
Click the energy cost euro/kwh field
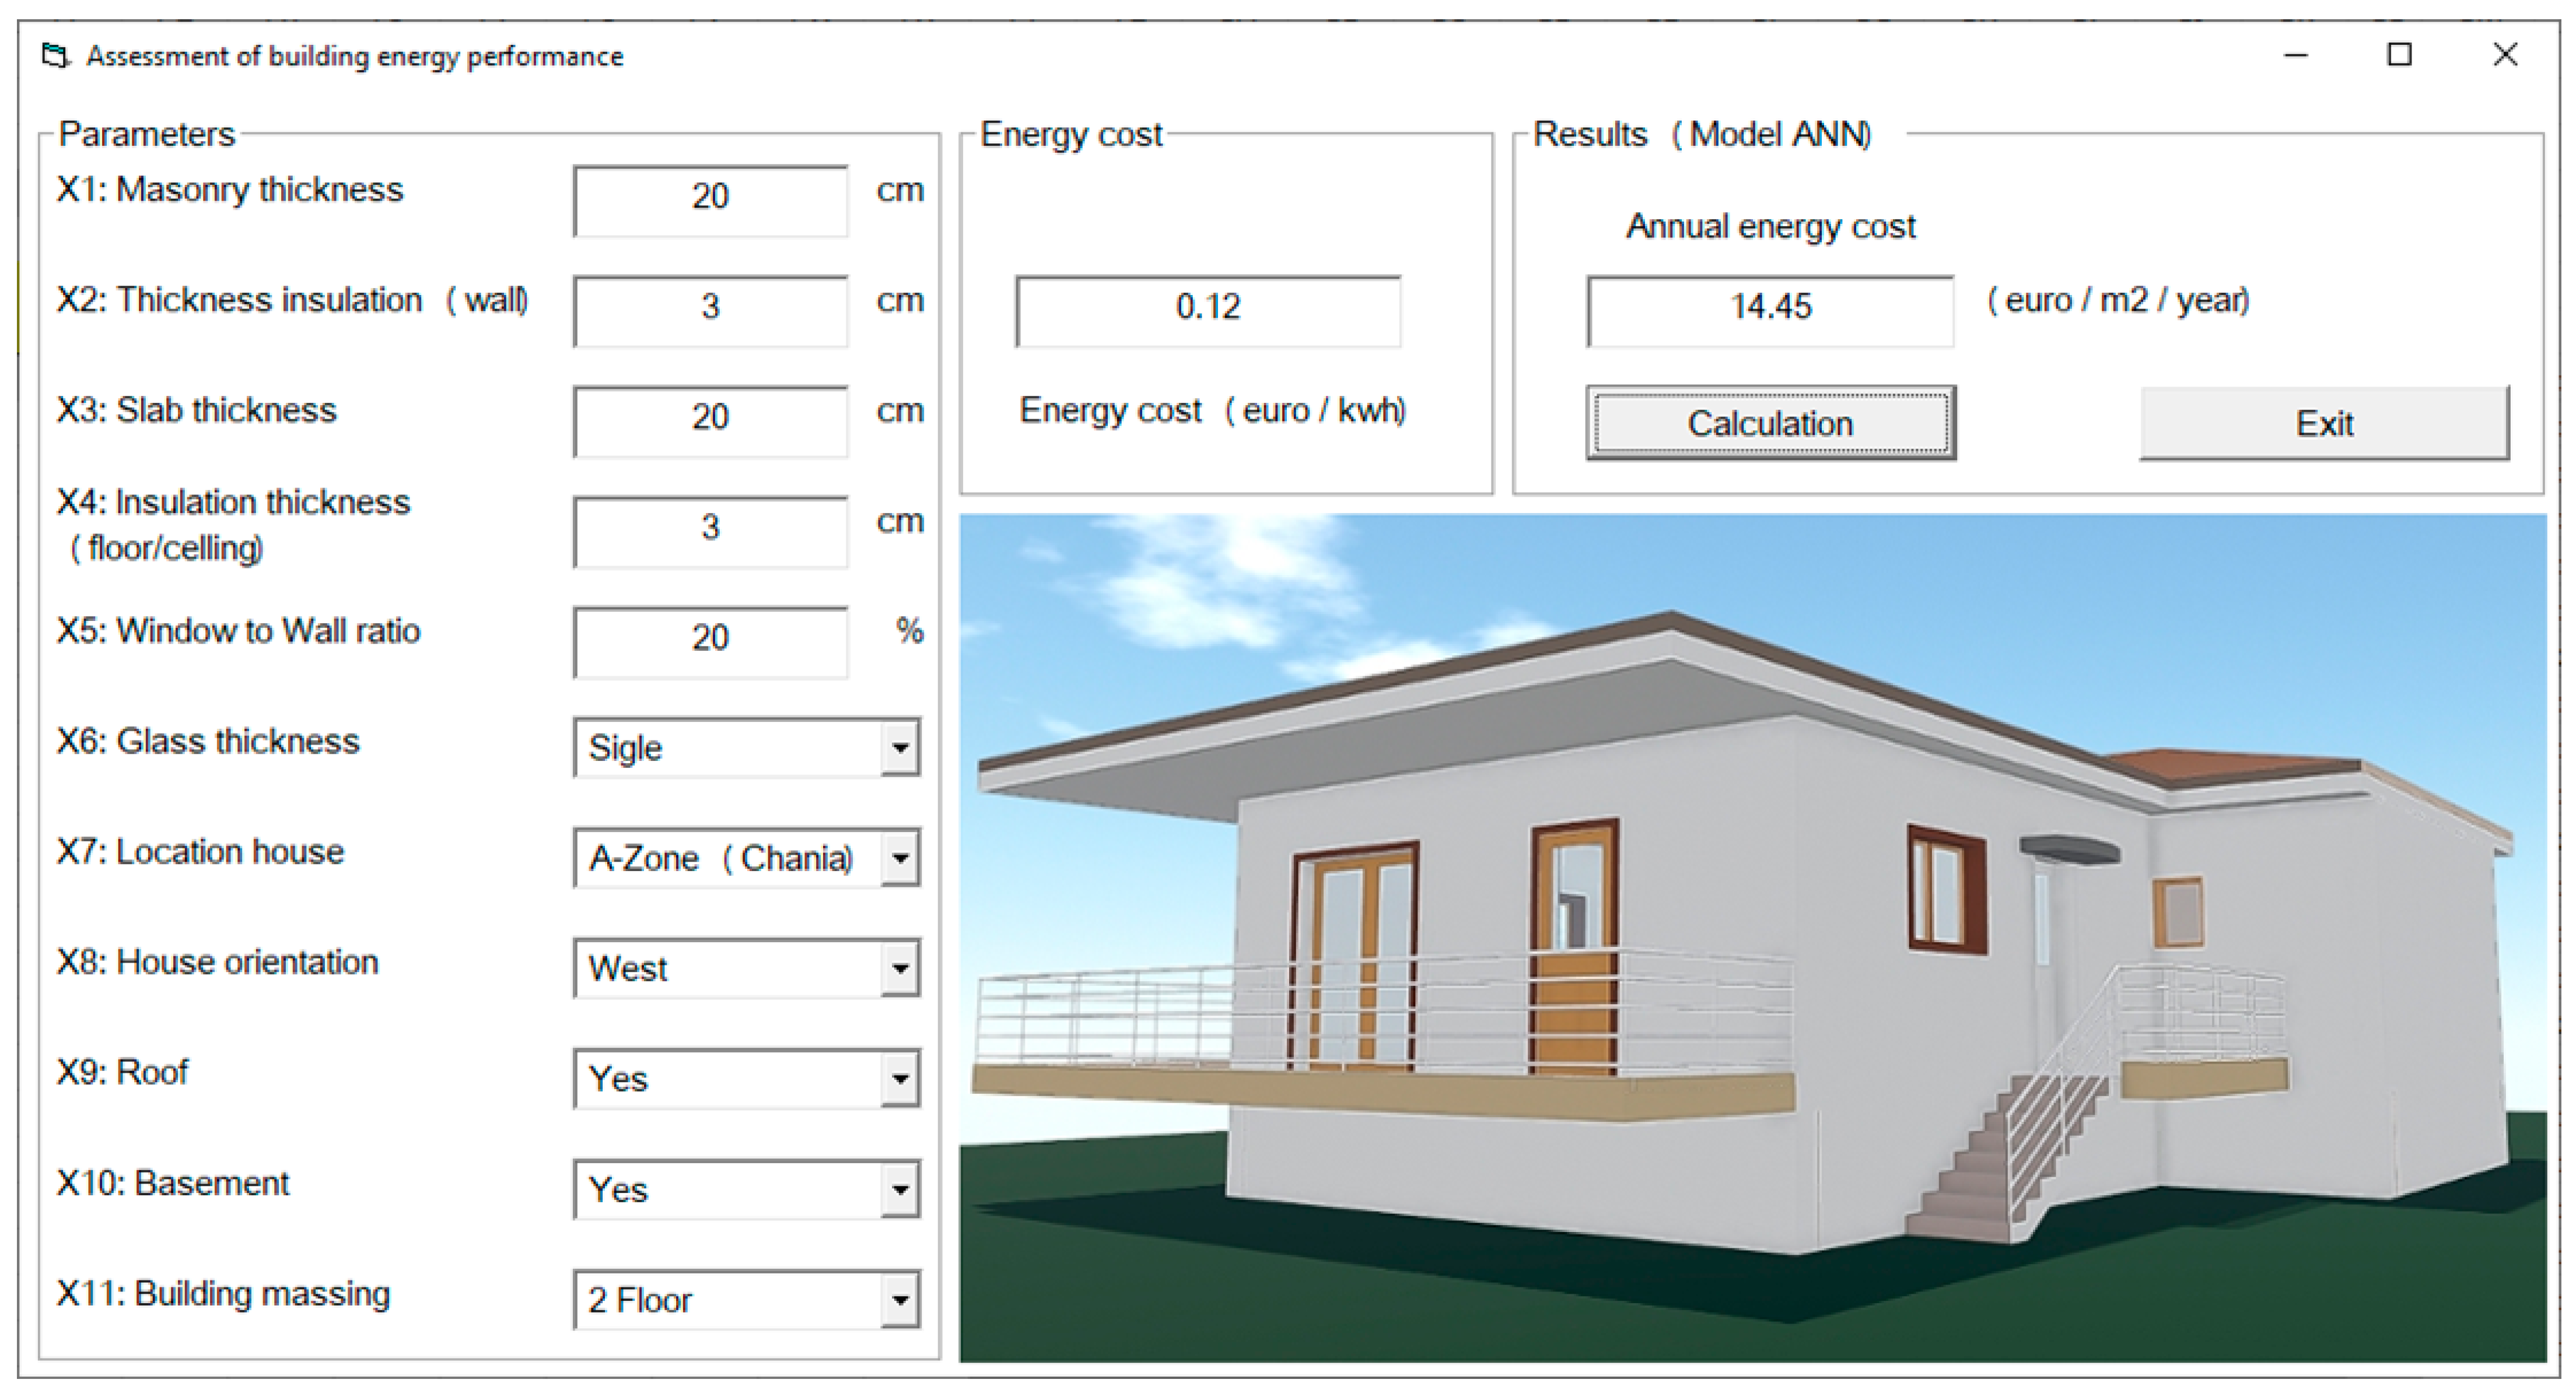[x=1208, y=310]
